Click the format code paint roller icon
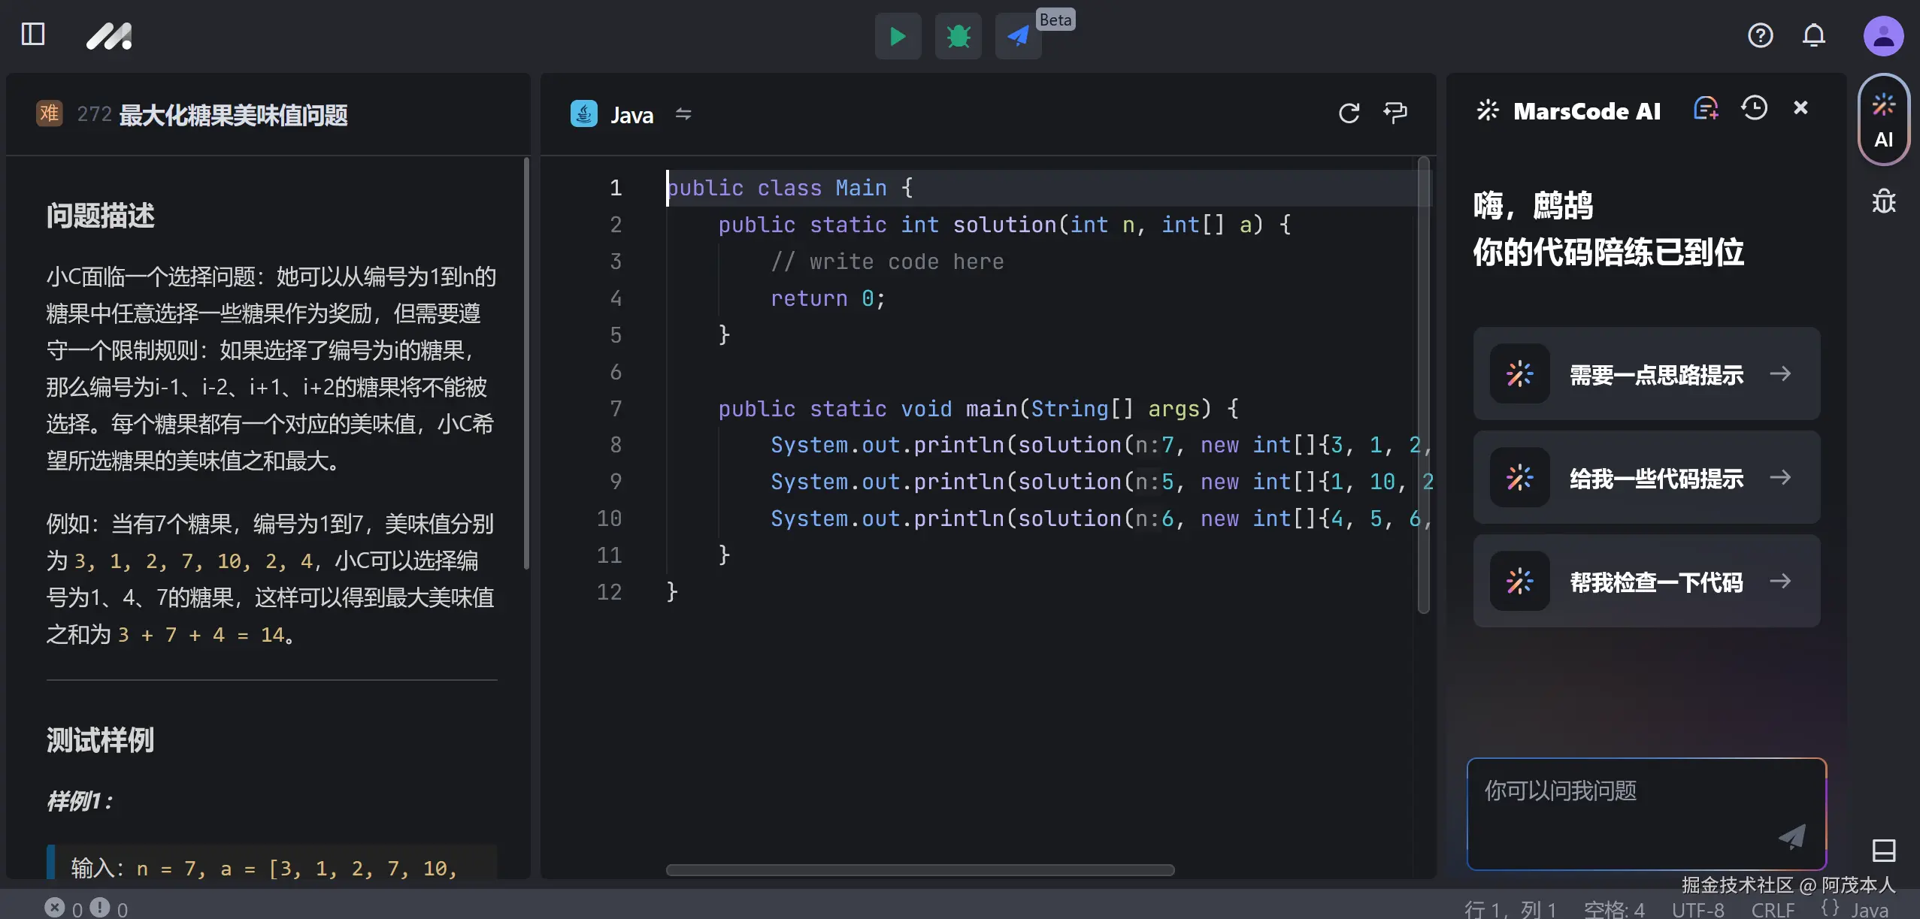This screenshot has height=919, width=1920. 1395,113
